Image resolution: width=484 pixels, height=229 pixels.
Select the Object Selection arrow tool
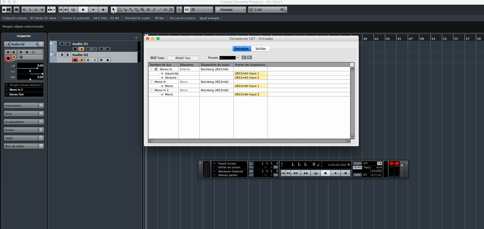[x=113, y=10]
